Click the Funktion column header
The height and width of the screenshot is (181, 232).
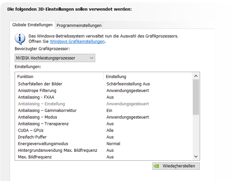click(x=59, y=76)
